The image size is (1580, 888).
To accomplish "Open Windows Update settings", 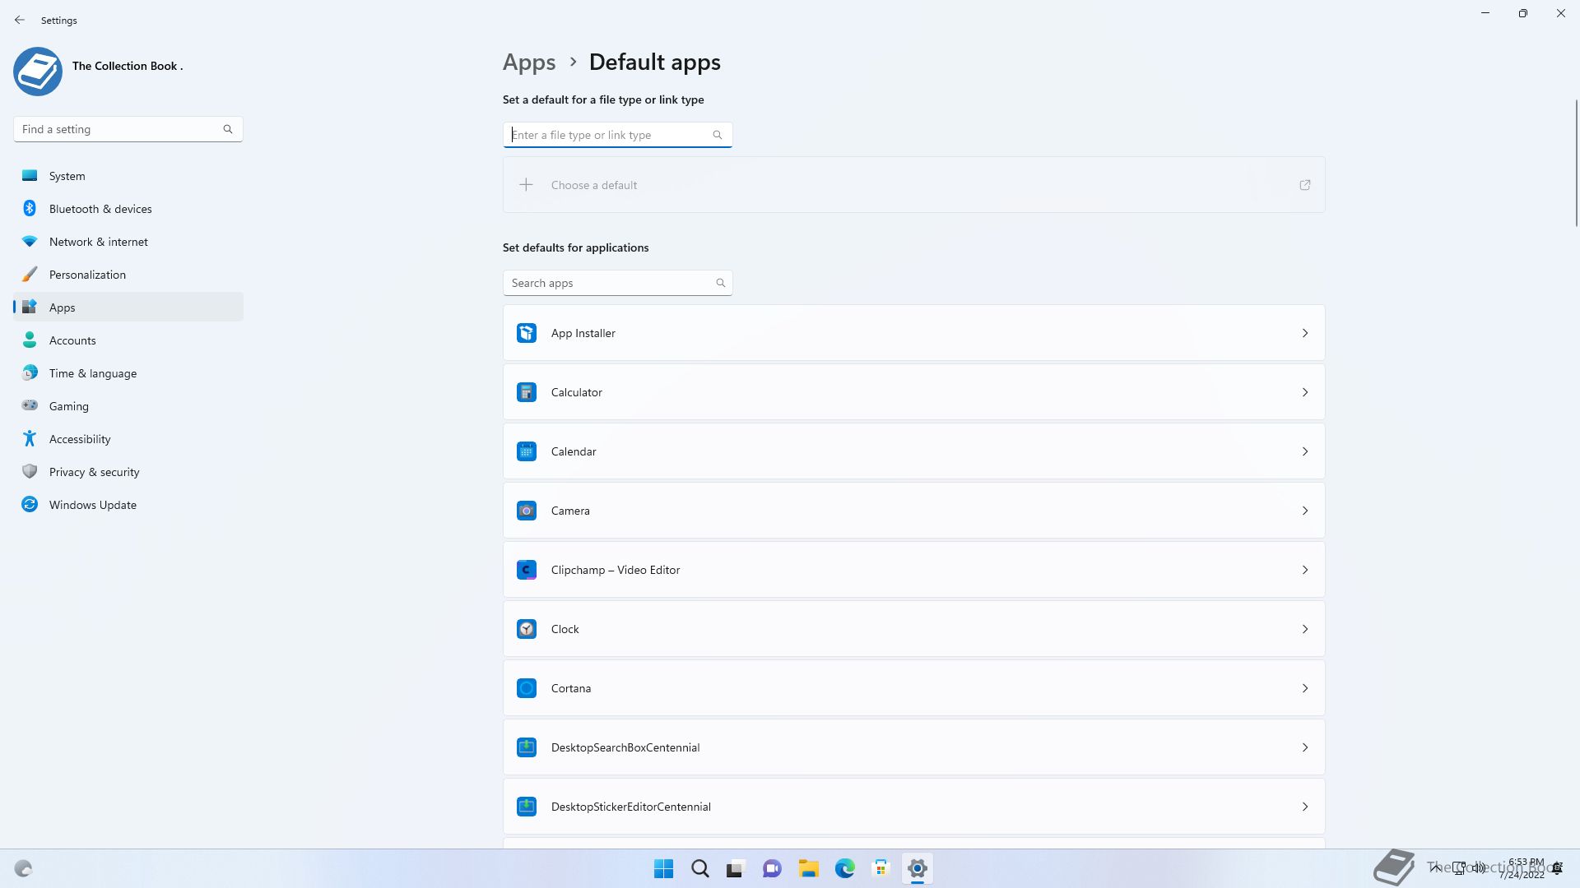I will click(128, 505).
